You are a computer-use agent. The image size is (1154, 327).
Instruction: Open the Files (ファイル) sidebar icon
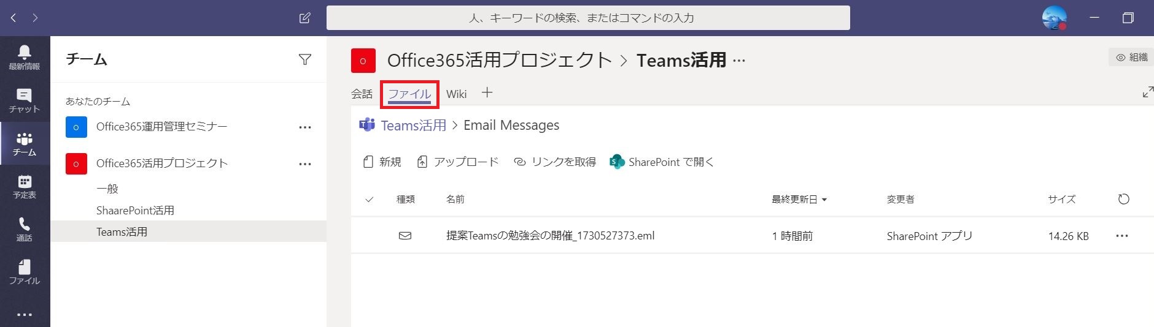(x=25, y=272)
